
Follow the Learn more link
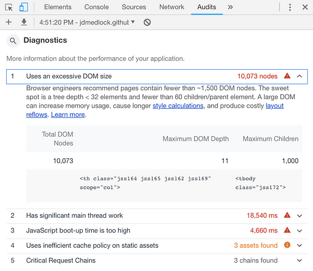coord(68,115)
